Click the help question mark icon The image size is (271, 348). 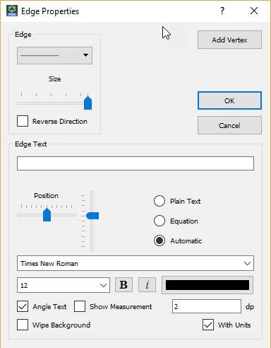(x=222, y=11)
